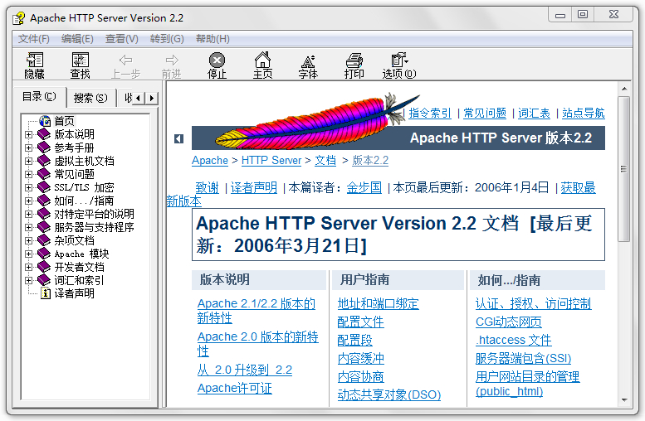The image size is (645, 421).
Task: Open the 站点导航 link
Action: tap(584, 113)
